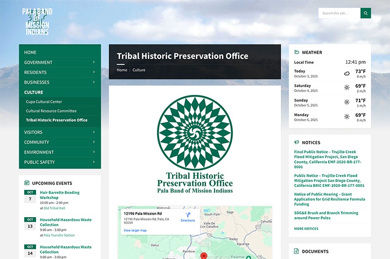
Task: Expand the Residents submenu chevron
Action: 94,73
